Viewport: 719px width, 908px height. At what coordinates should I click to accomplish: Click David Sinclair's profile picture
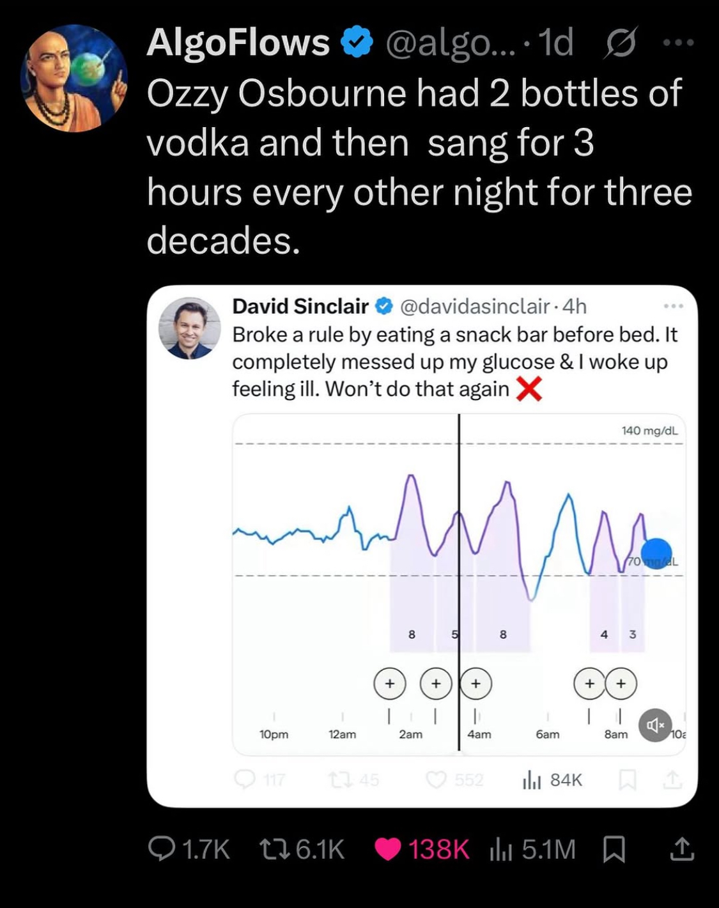tap(189, 328)
